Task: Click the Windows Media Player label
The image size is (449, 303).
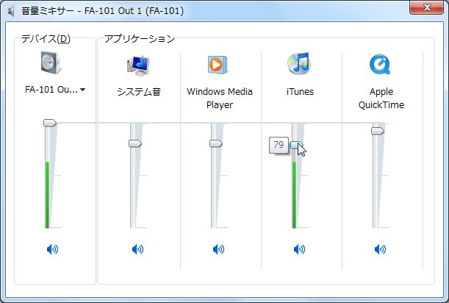Action: [220, 99]
